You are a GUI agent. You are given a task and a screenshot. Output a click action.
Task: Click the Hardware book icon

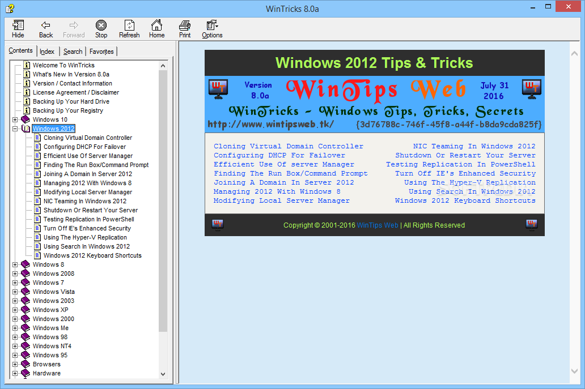[26, 373]
